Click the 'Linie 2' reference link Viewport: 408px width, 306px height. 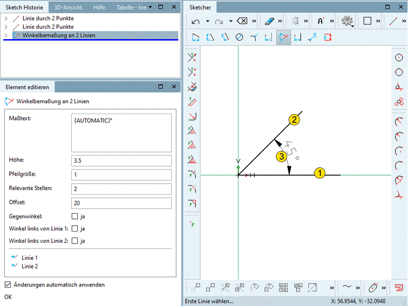tap(29, 266)
